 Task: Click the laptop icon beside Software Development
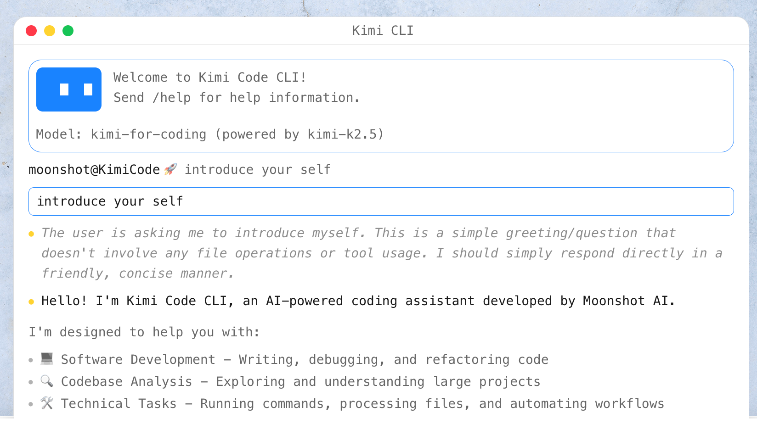(x=47, y=359)
